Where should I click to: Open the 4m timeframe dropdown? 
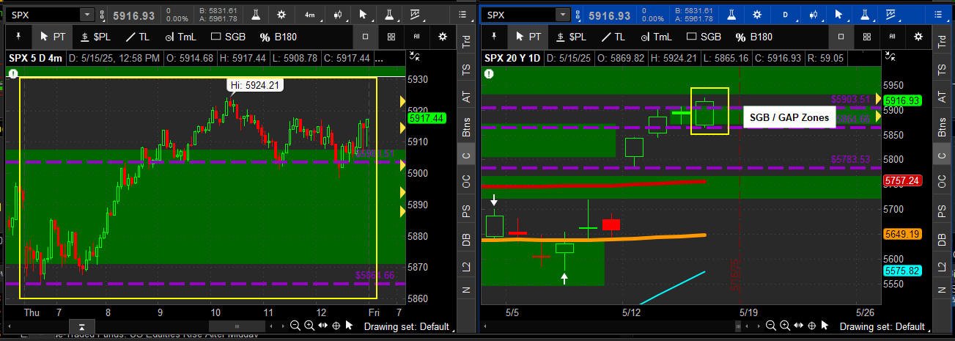coord(311,15)
